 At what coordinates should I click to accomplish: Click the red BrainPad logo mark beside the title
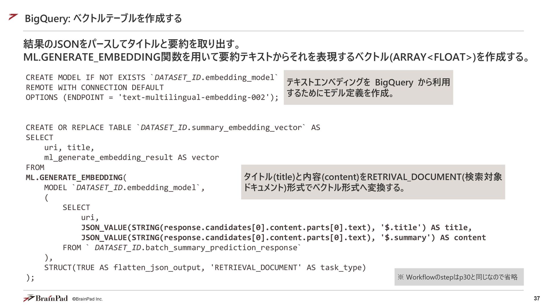click(x=13, y=17)
